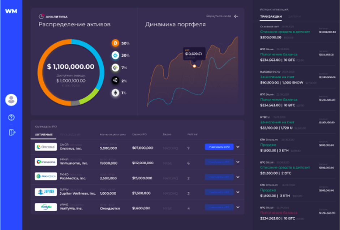This screenshot has width=340, height=230.
Task: Click the Jupiter Wellness, Inc. company name
Action: (78, 194)
